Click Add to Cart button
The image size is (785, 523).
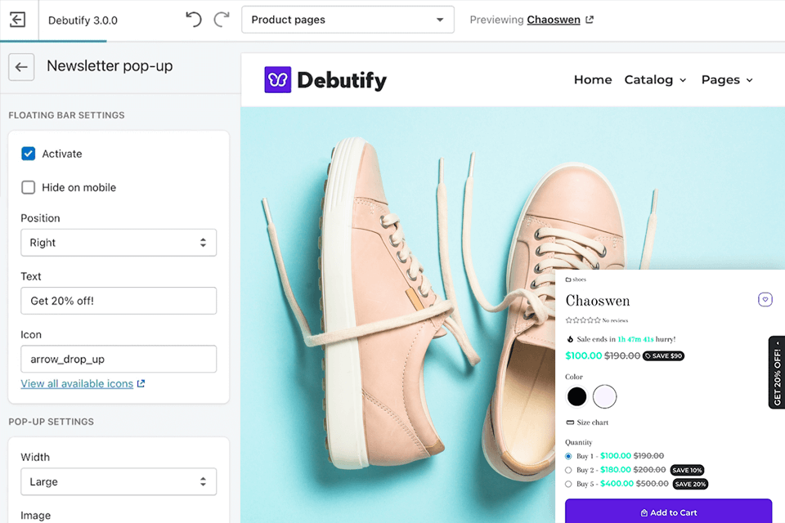[x=668, y=511]
